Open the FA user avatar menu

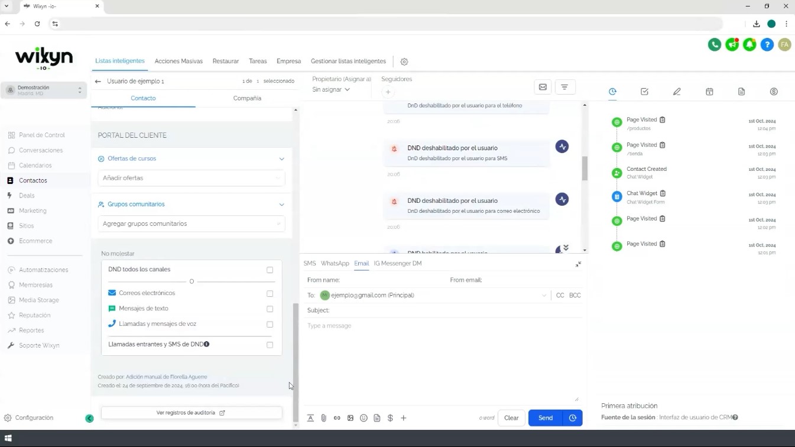784,44
